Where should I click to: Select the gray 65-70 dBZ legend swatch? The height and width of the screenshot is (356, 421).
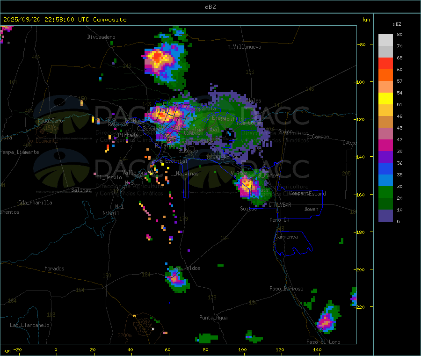385,52
